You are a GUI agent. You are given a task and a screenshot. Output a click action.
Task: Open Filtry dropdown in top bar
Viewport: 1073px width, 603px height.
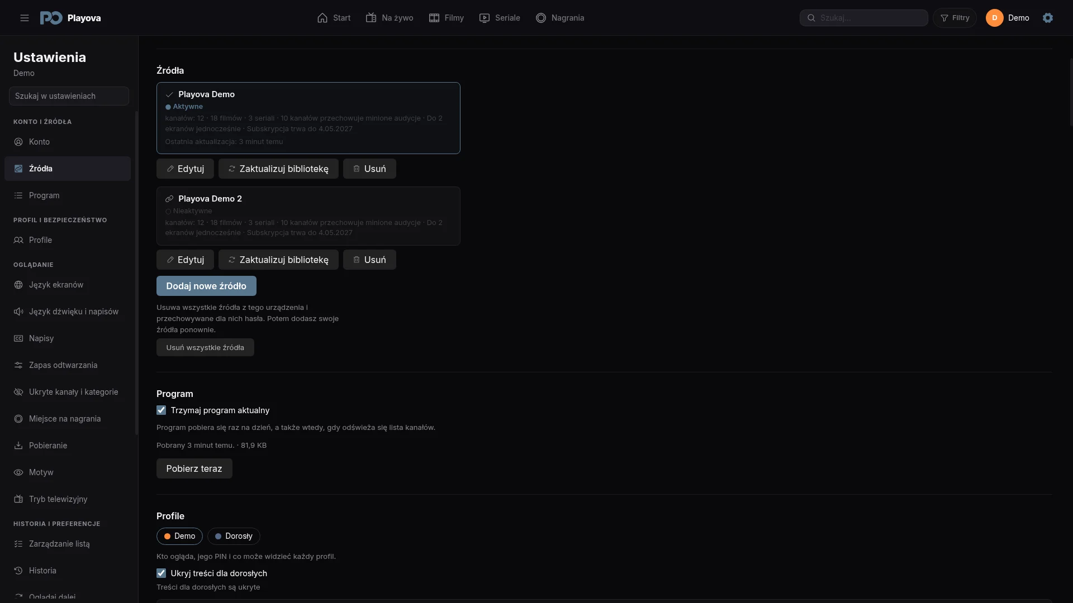(x=955, y=18)
